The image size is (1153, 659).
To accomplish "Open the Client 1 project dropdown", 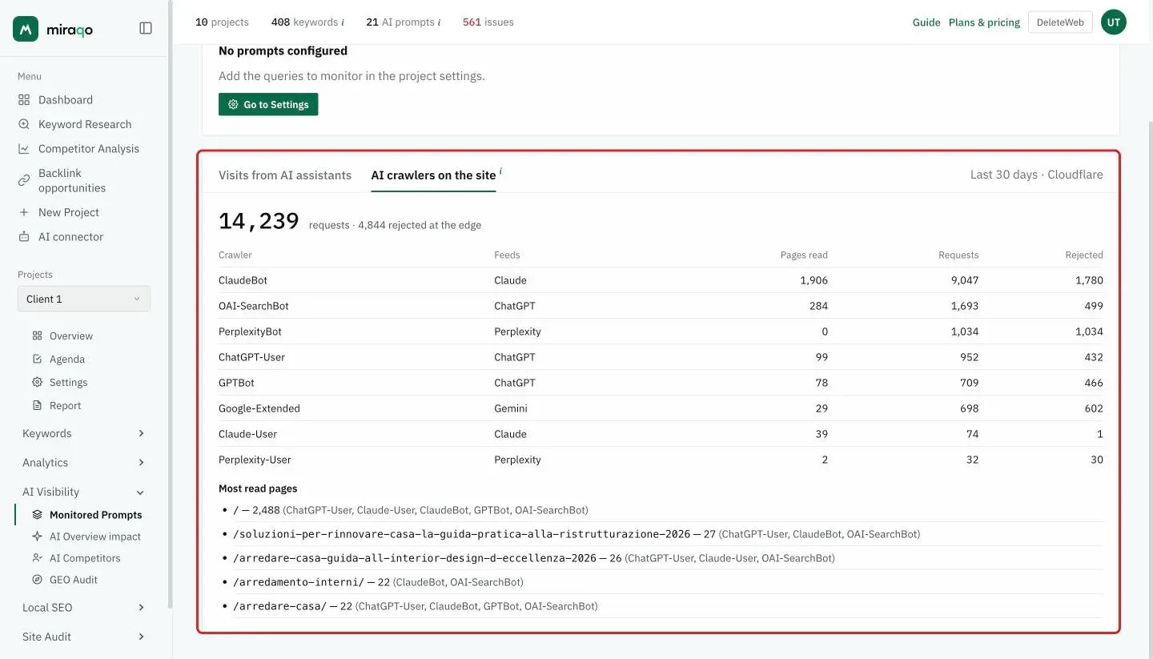I will point(84,299).
